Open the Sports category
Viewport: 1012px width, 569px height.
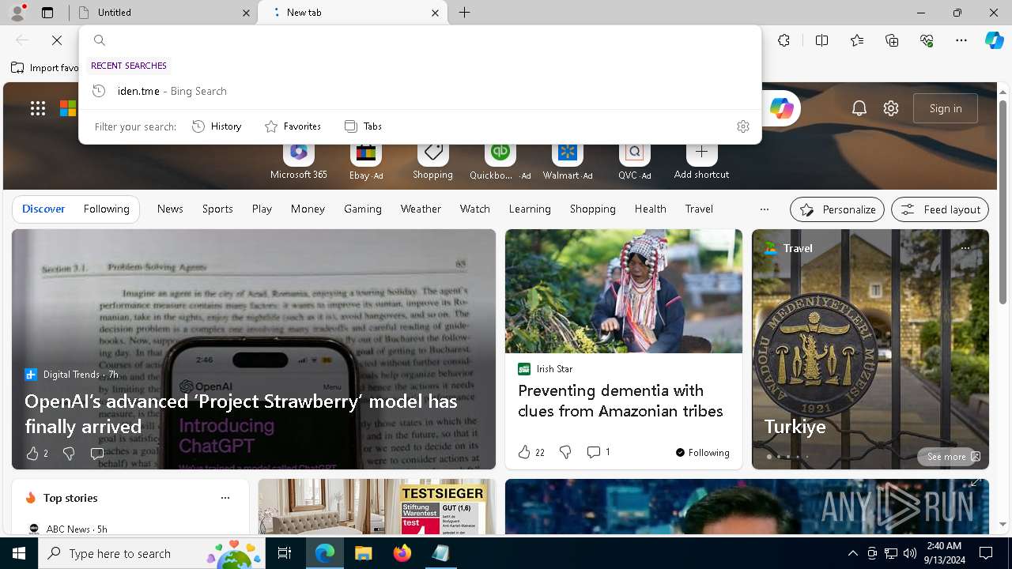217,209
